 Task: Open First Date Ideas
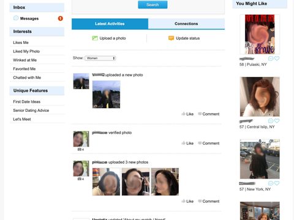click(26, 101)
